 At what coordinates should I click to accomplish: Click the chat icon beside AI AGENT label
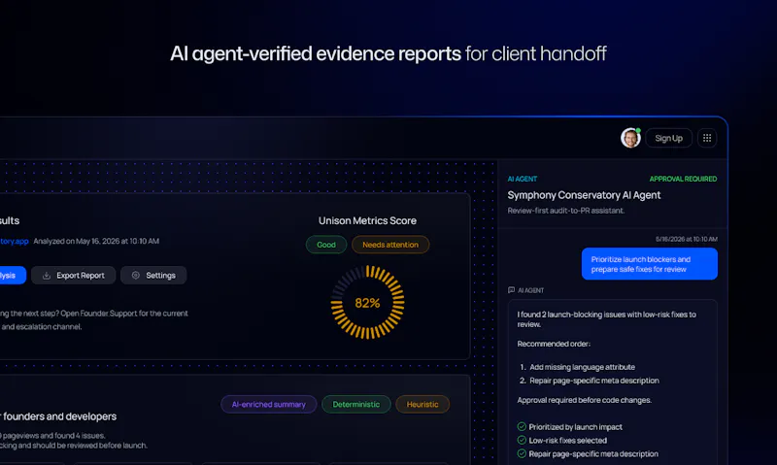pos(512,290)
